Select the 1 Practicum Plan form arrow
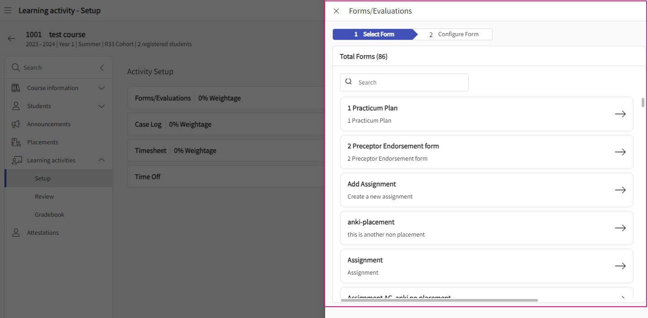 tap(620, 114)
